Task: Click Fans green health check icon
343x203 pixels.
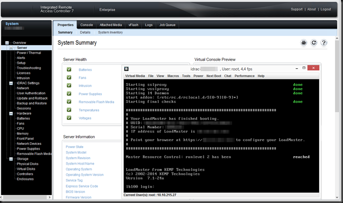Action: [x=69, y=77]
